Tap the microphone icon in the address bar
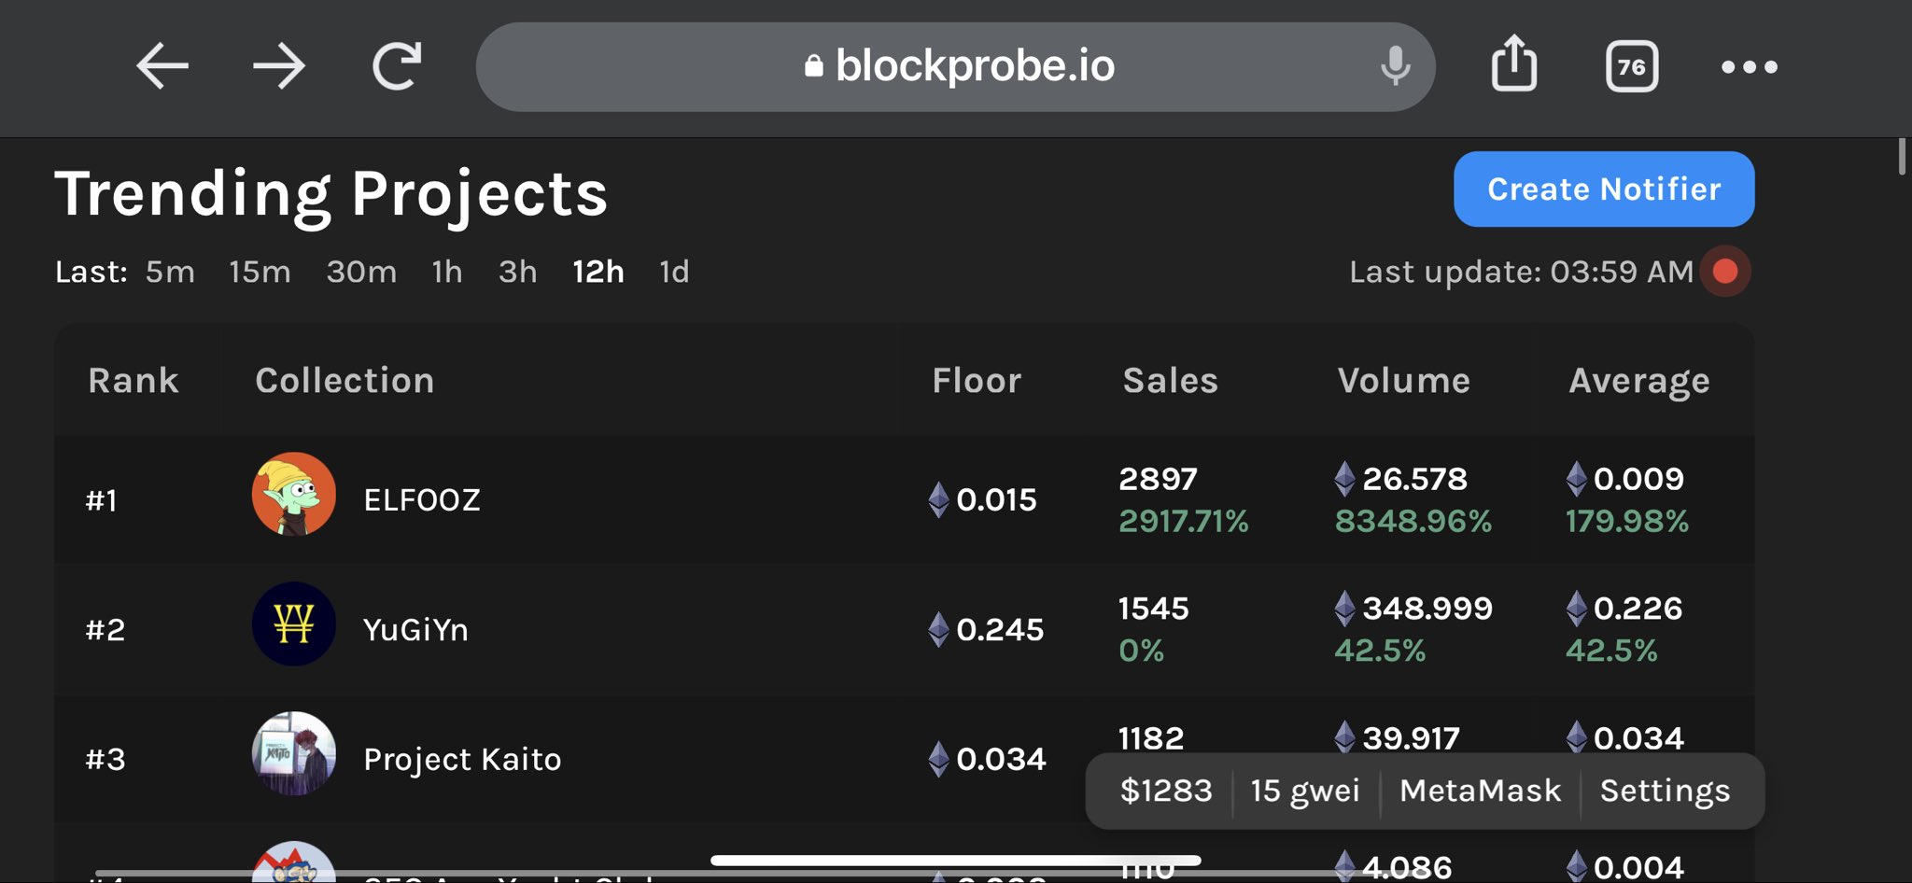 1396,66
